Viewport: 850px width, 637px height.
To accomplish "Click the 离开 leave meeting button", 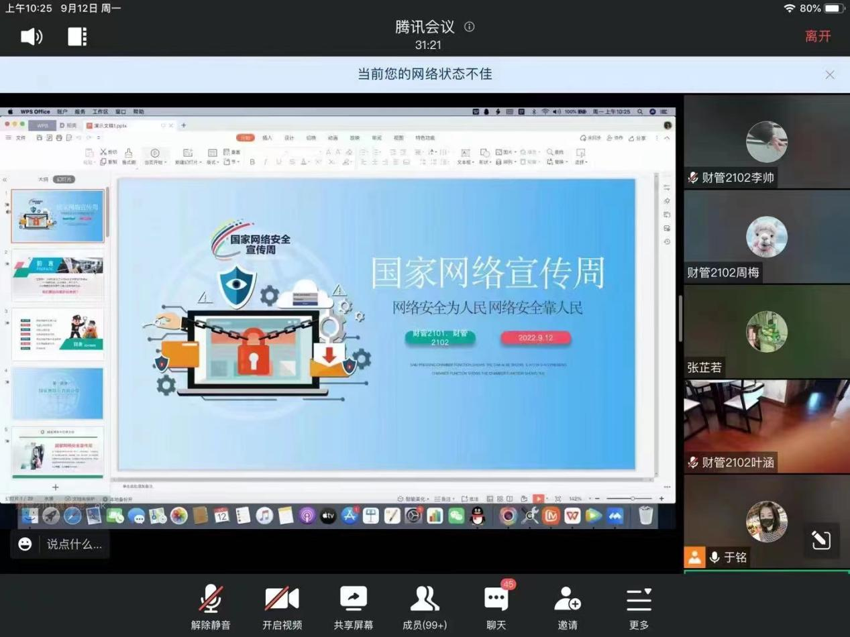I will coord(818,36).
